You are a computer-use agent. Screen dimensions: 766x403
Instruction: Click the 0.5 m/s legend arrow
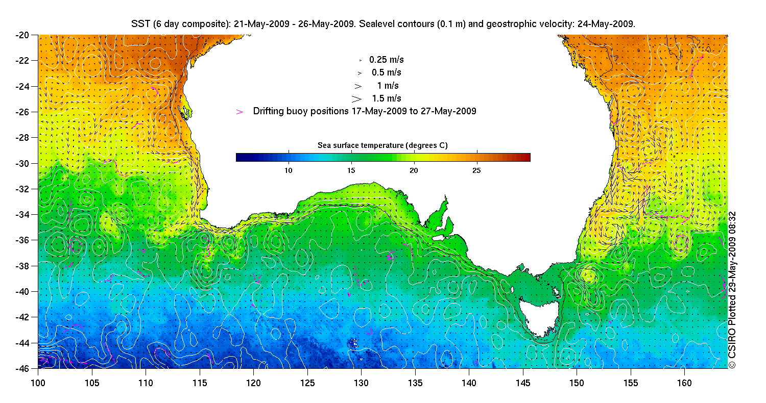360,73
